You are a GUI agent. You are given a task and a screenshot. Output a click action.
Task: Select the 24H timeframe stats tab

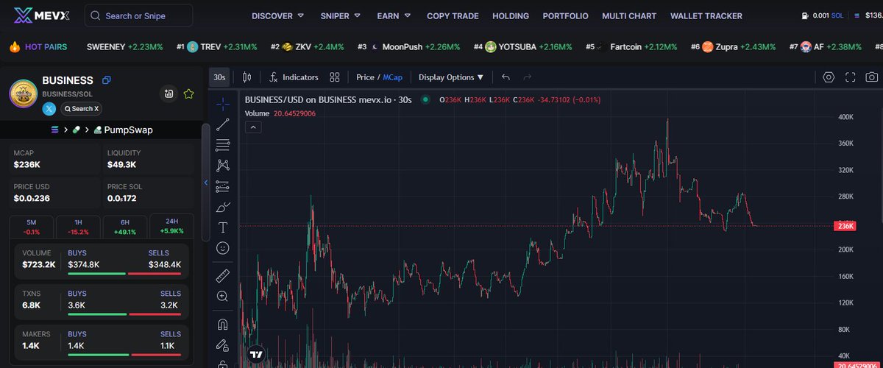pyautogui.click(x=171, y=226)
